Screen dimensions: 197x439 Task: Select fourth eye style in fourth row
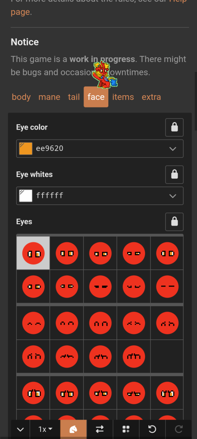click(134, 356)
